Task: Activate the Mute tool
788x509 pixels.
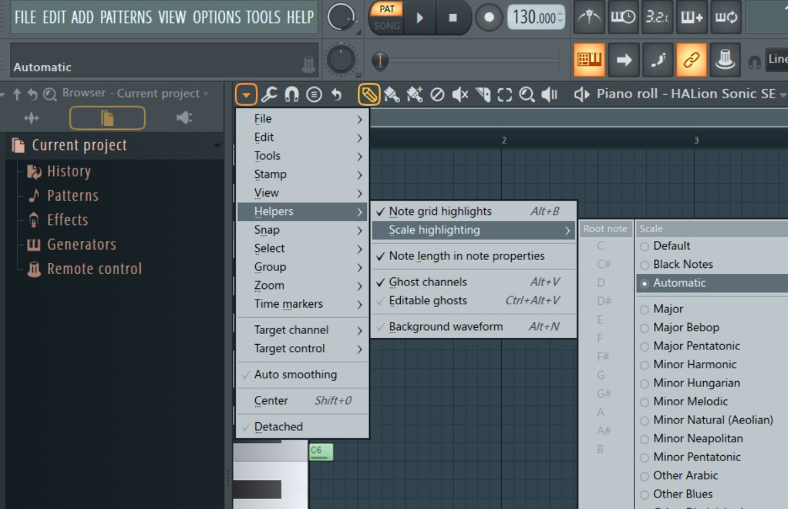Action: [x=459, y=94]
